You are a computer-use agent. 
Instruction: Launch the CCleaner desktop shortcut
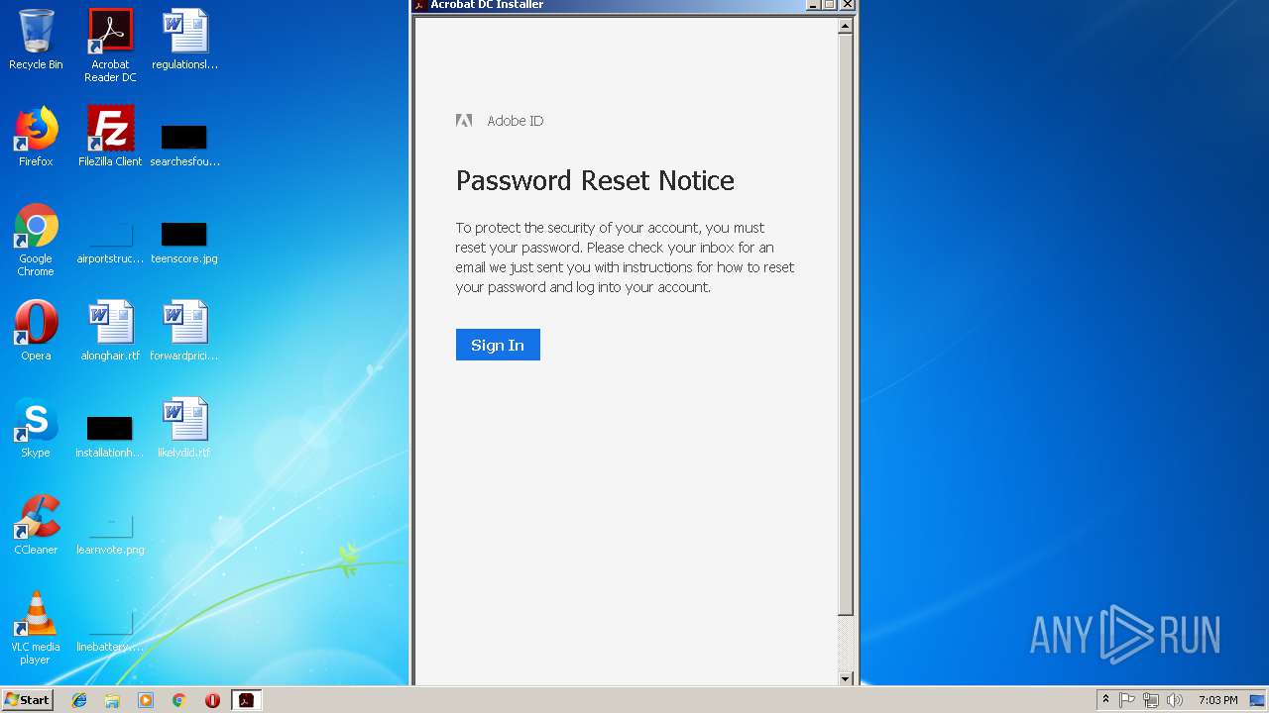36,525
